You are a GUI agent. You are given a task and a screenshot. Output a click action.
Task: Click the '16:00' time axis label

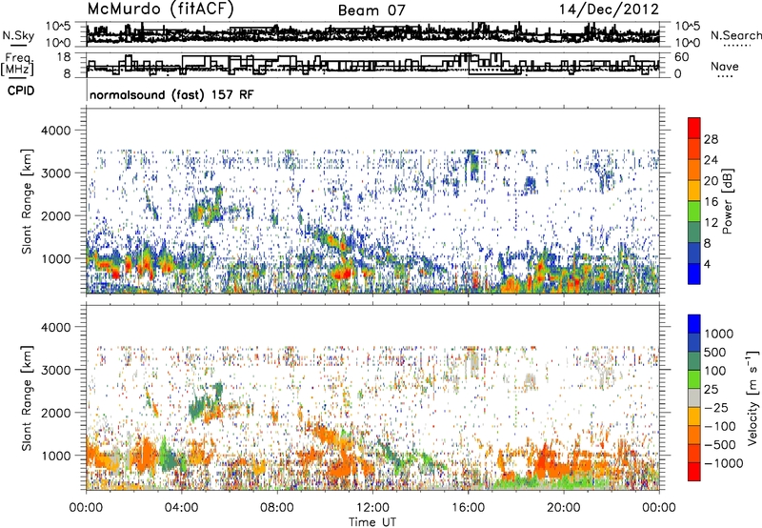[x=468, y=508]
